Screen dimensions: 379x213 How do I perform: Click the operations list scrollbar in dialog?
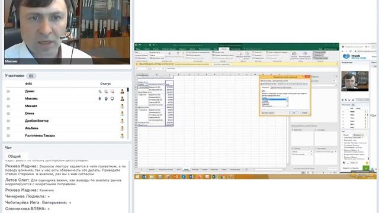pyautogui.click(x=287, y=102)
